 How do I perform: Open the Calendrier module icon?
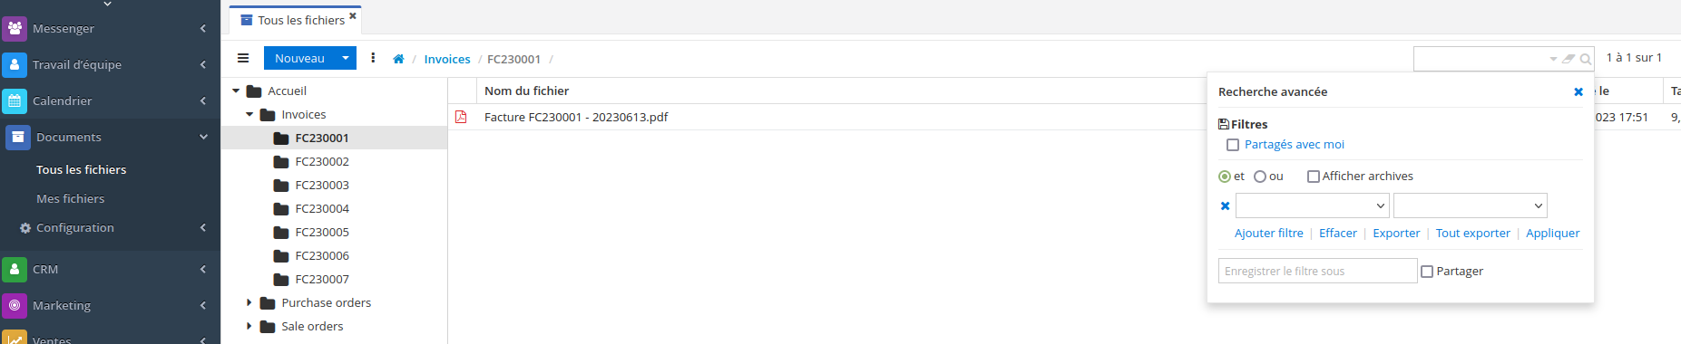[15, 100]
